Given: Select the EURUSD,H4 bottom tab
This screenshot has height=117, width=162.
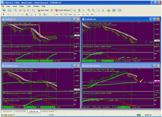Looking at the screenshot, I should tap(34, 111).
